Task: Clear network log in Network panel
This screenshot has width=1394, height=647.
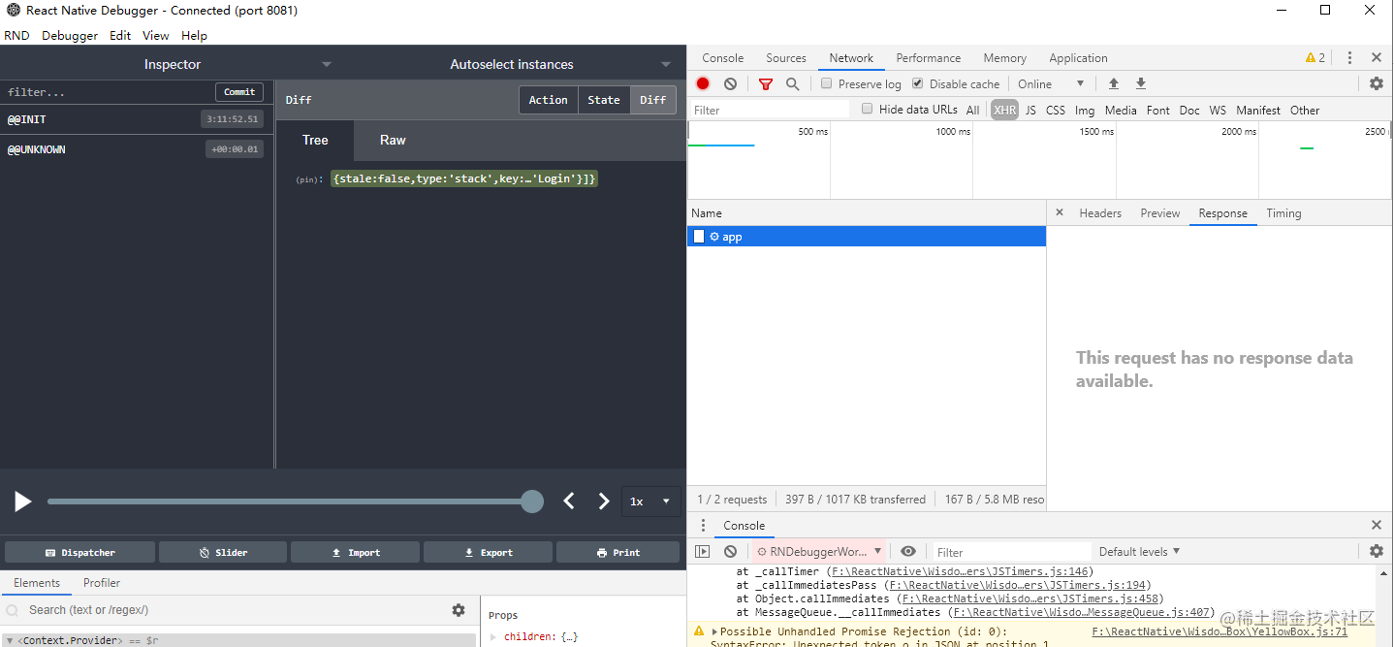Action: point(730,83)
